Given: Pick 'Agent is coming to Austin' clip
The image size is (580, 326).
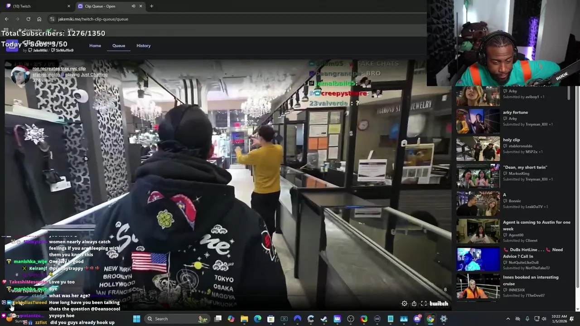Looking at the screenshot, I should tap(536, 225).
